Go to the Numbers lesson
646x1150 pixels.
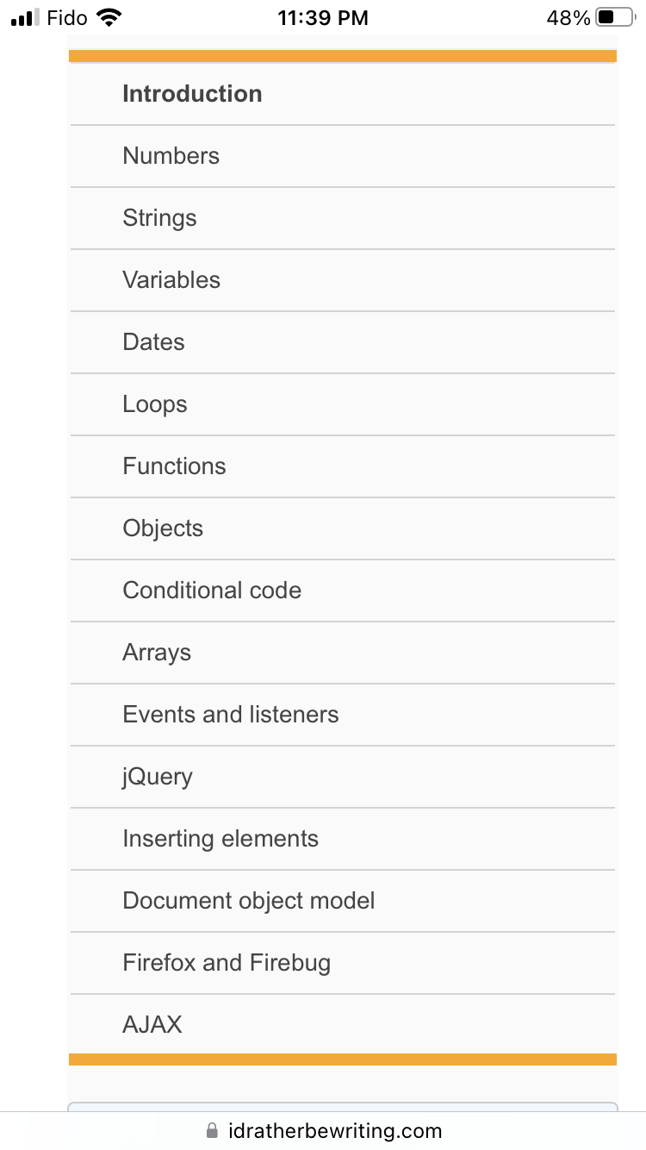[x=171, y=156]
